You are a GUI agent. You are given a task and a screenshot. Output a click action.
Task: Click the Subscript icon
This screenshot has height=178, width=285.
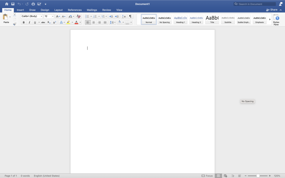coord(49,22)
